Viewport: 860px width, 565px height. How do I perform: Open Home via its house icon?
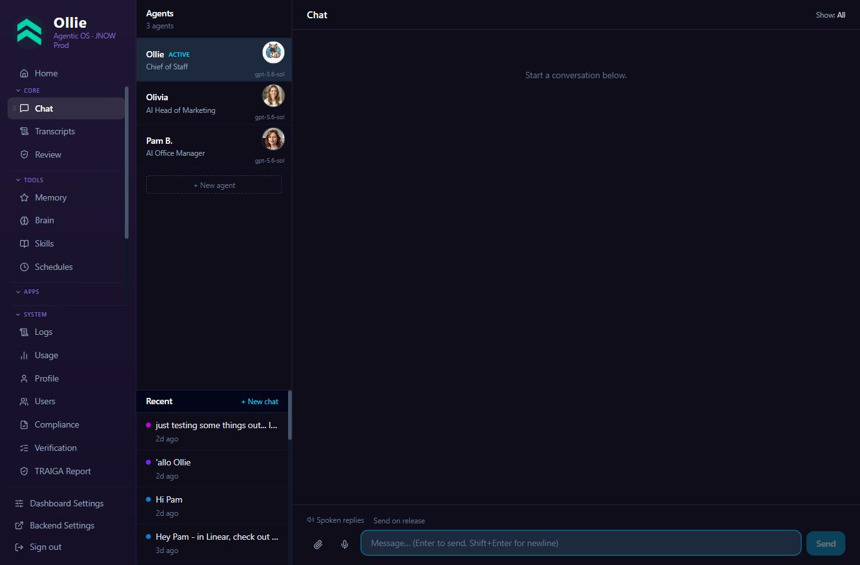click(x=24, y=73)
